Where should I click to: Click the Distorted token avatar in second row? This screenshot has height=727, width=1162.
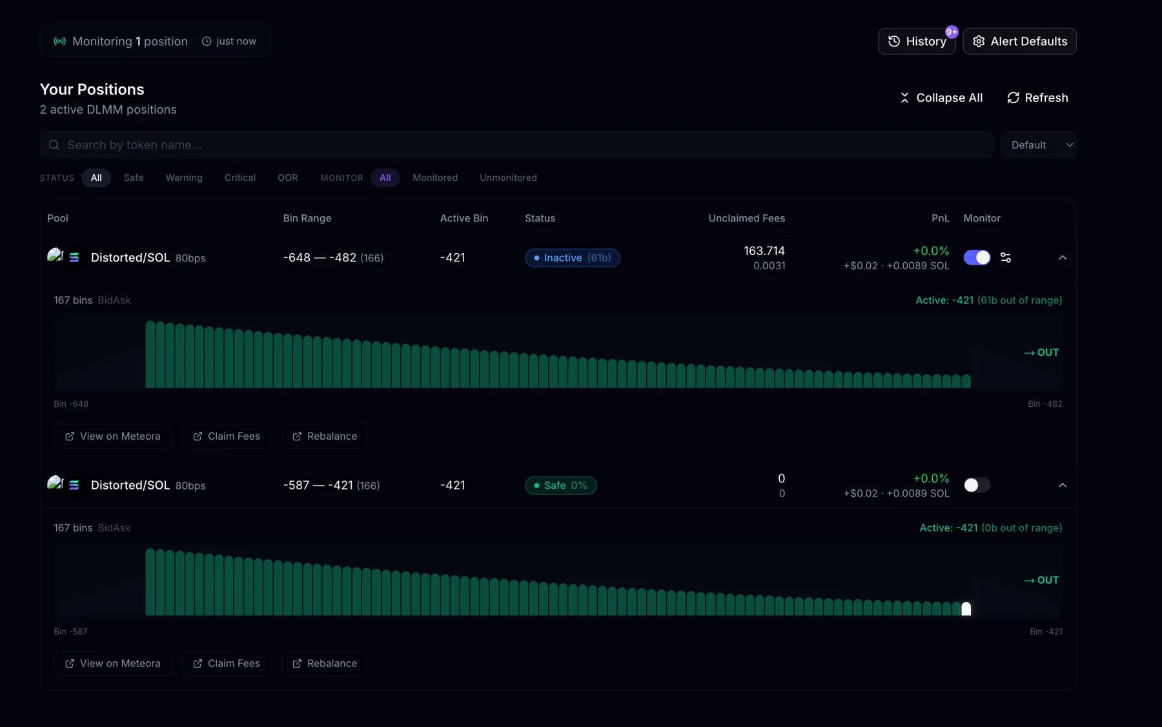tap(55, 482)
